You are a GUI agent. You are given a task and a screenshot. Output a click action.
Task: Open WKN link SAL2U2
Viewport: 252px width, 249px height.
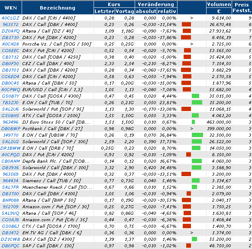point(10,141)
